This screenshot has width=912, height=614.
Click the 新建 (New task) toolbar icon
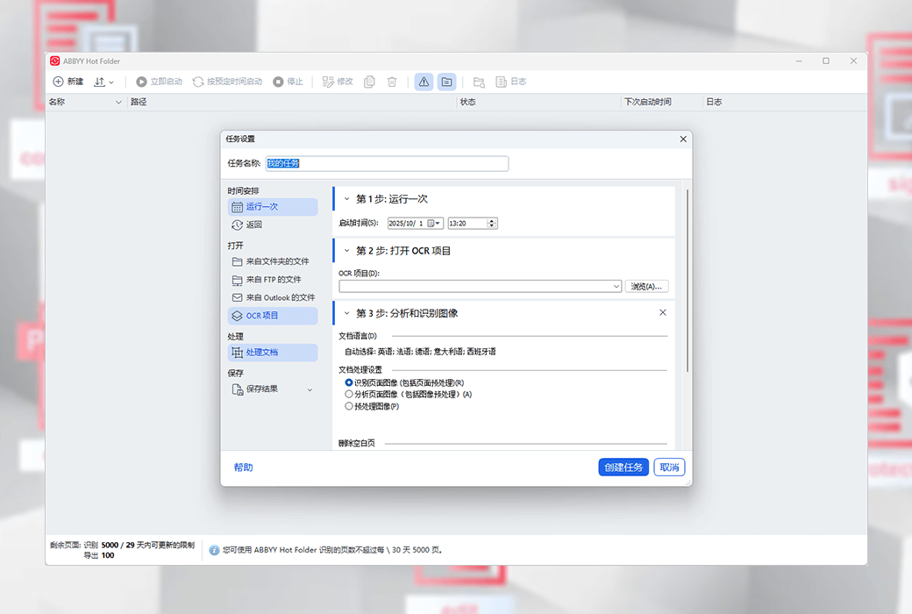click(59, 82)
